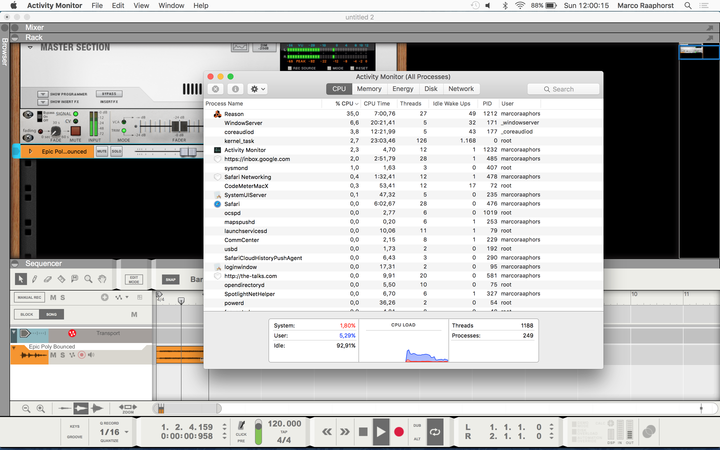This screenshot has height=450, width=720.
Task: Select the Pencil tool in Sequencer
Action: (x=34, y=279)
